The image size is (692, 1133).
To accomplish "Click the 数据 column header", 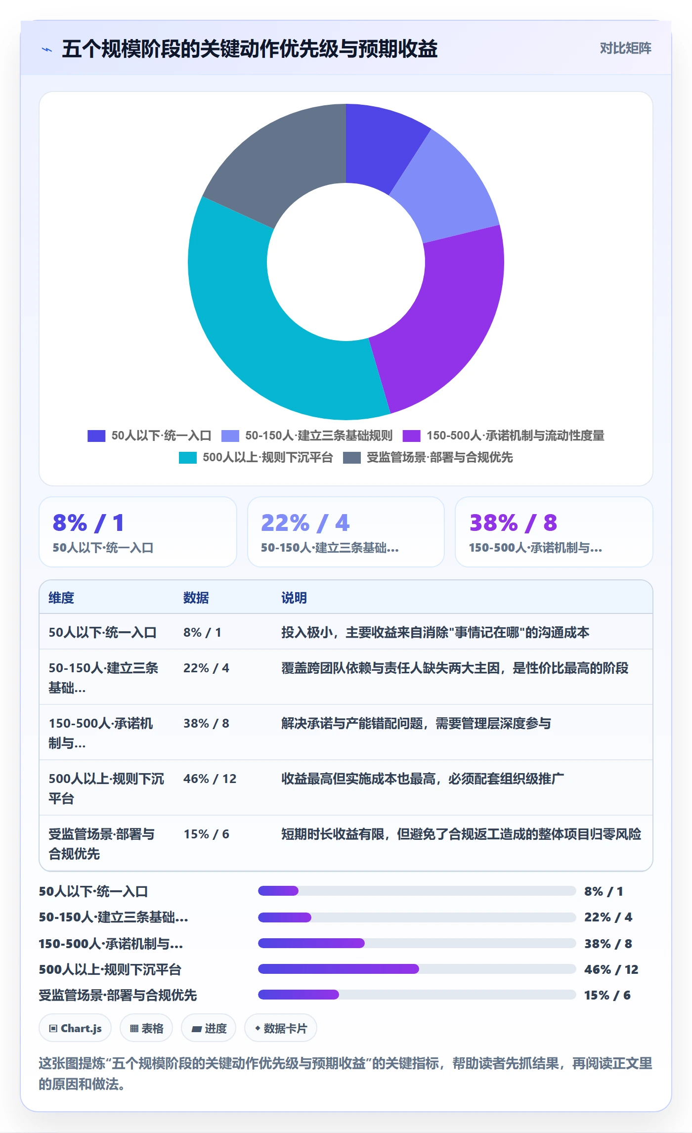I will tap(196, 598).
